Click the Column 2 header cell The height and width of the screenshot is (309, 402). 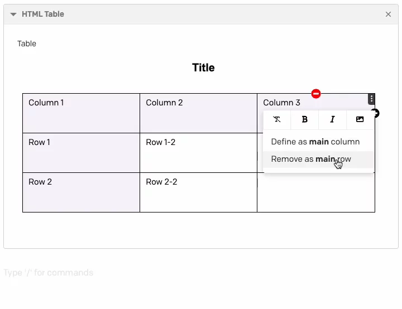coord(198,113)
